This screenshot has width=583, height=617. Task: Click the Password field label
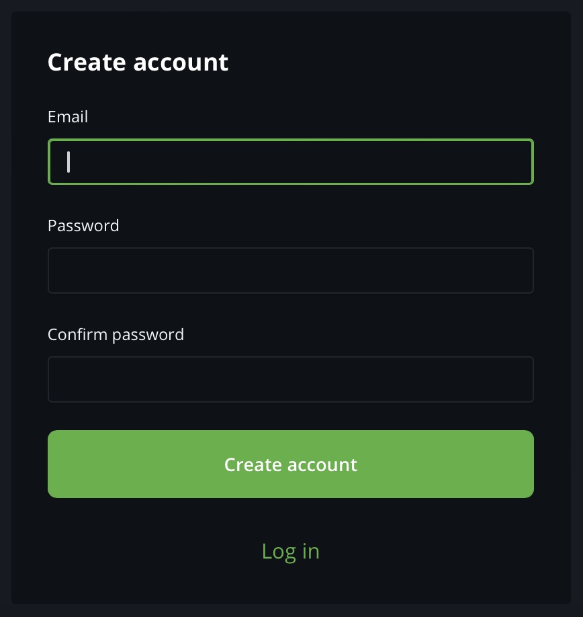tap(83, 225)
